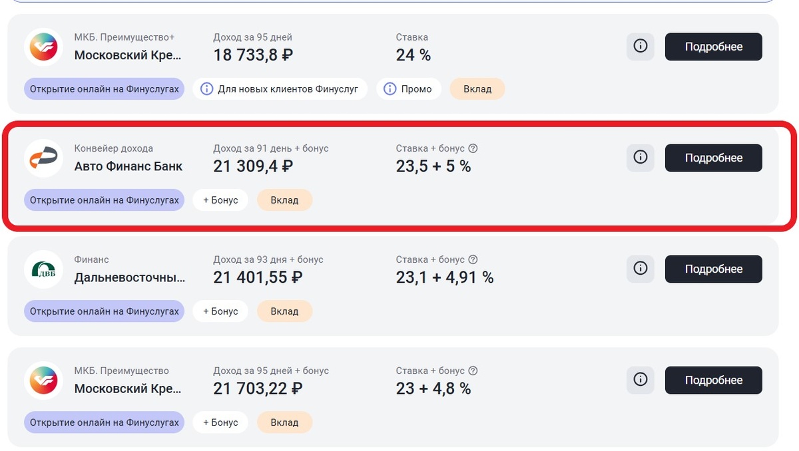This screenshot has width=799, height=451.
Task: Click the green ДВБ bank logo
Action: (x=44, y=269)
